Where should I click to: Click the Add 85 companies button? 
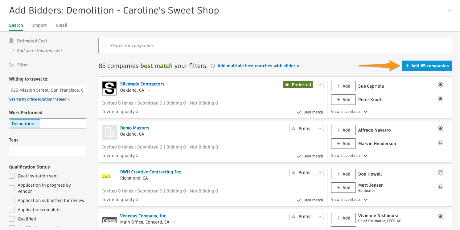pos(427,66)
